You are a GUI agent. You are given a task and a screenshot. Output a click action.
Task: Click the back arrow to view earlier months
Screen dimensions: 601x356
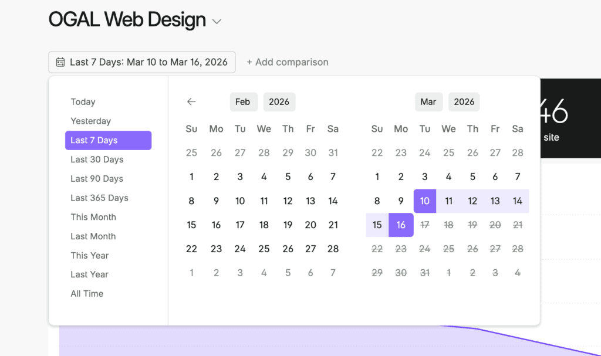pyautogui.click(x=191, y=101)
